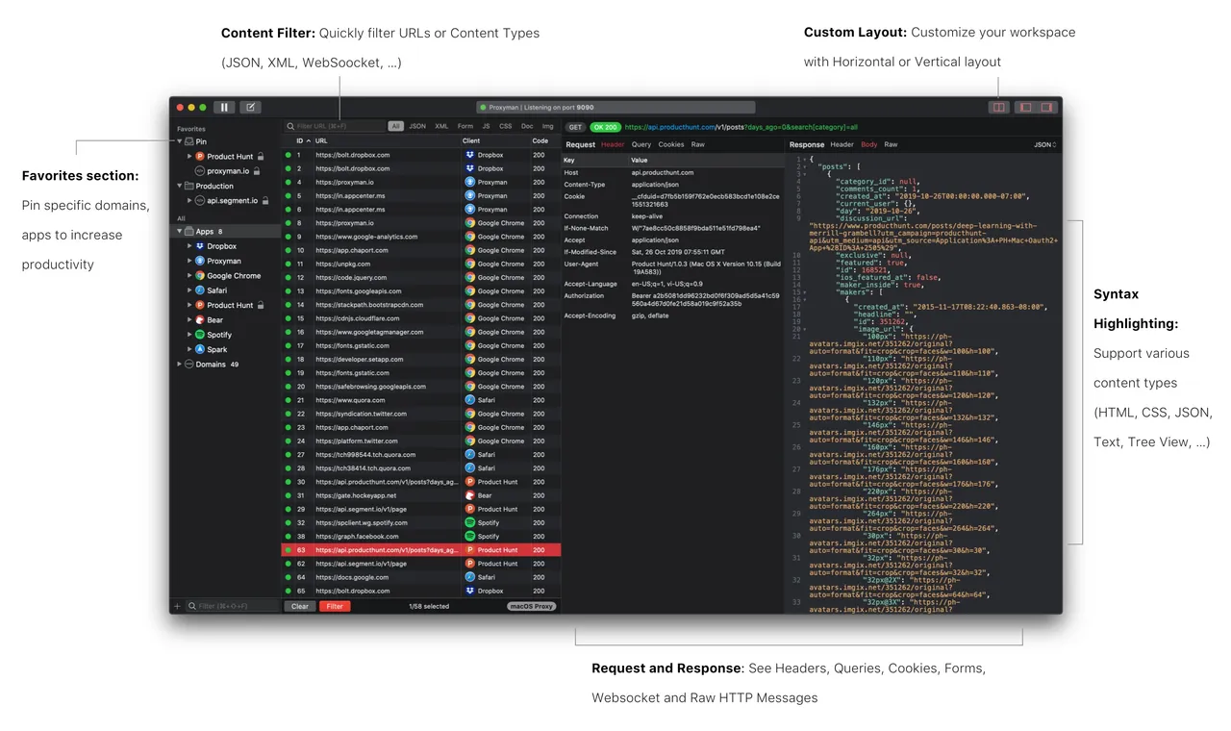Click the macOS Proxy pill button
Viewport: 1231px width, 731px height.
tap(532, 606)
